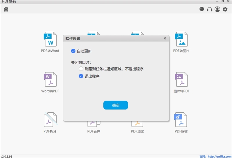Maximize the PDF快转 window
The height and width of the screenshot is (158, 232).
(x=223, y=1)
